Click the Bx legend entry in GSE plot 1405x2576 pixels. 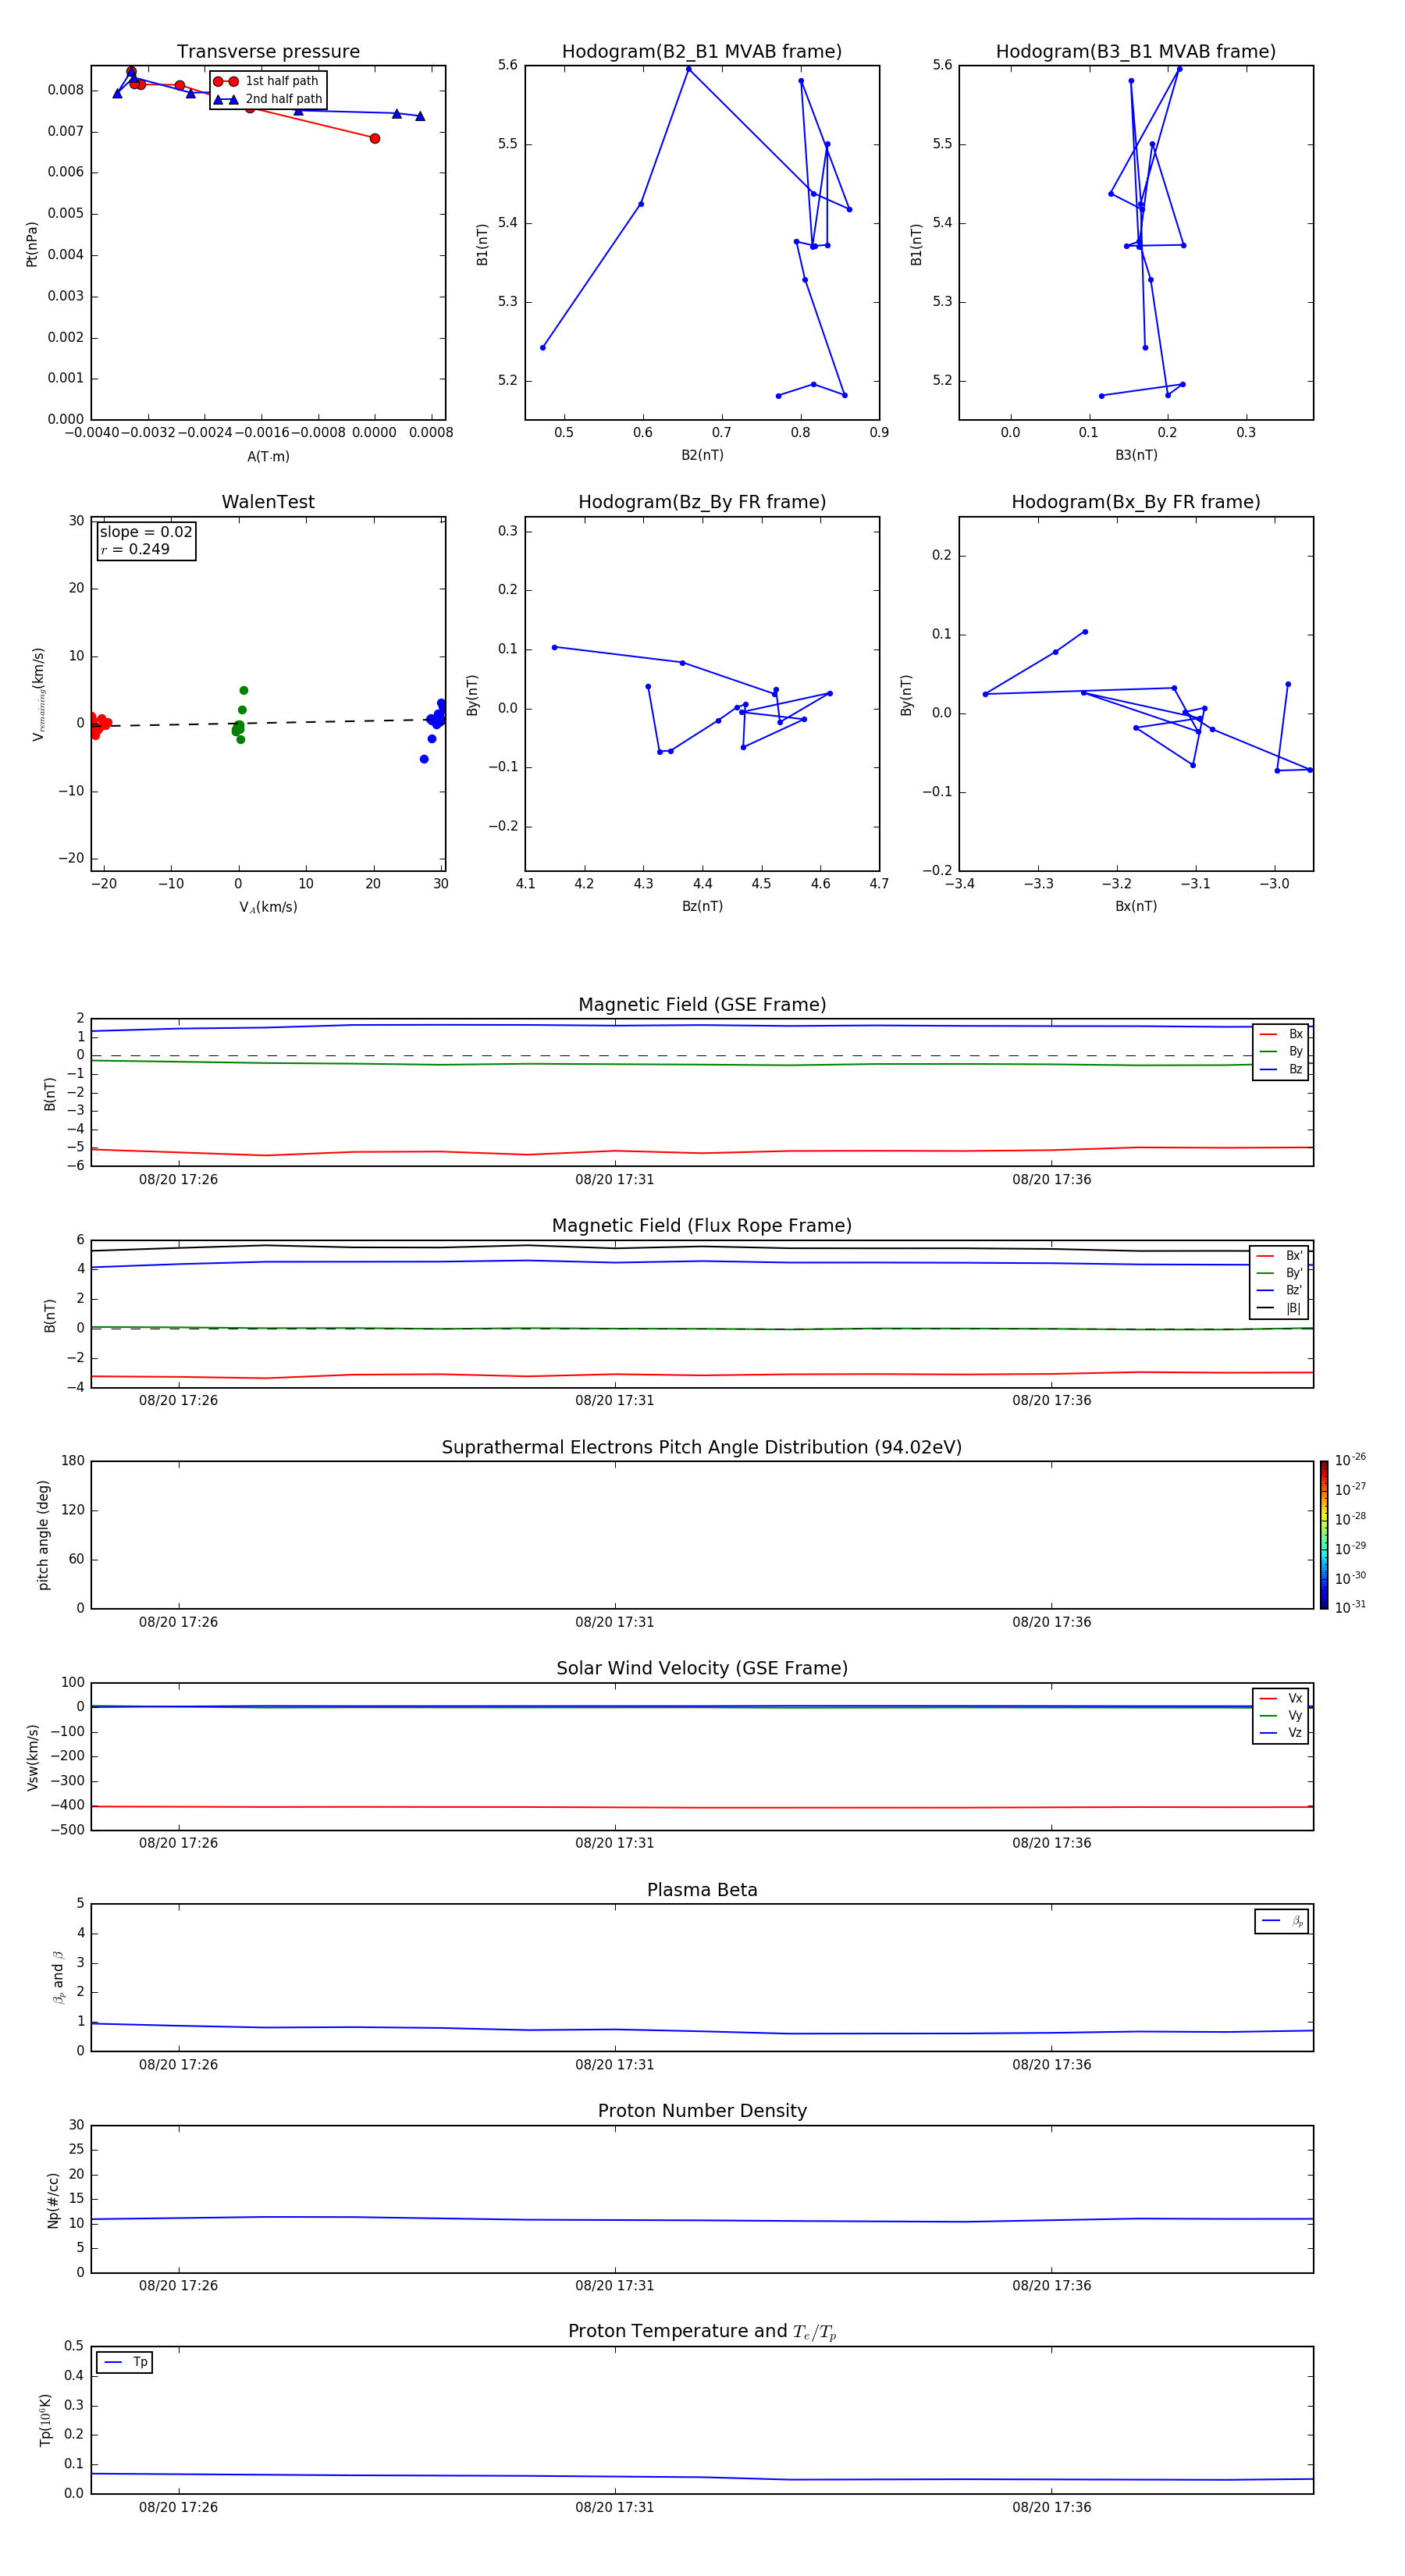point(1281,1034)
